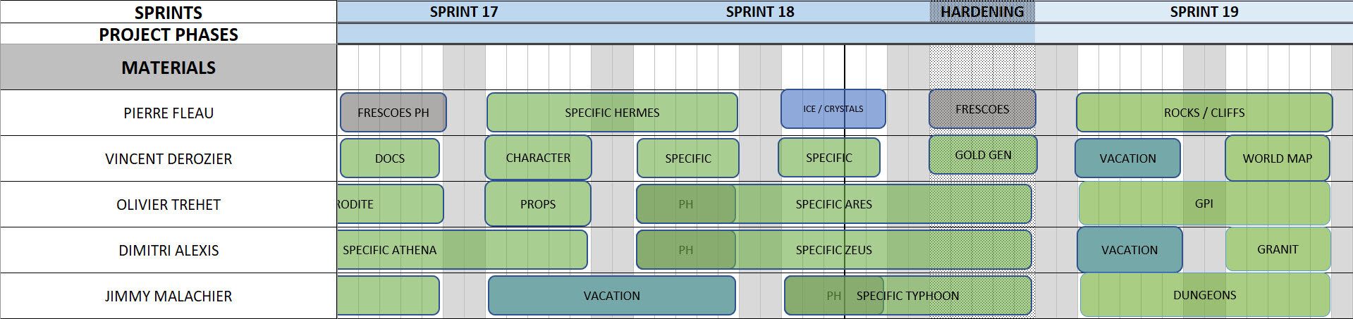Screen dimensions: 1353x319
Task: Select the GPI task block
Action: (1204, 204)
